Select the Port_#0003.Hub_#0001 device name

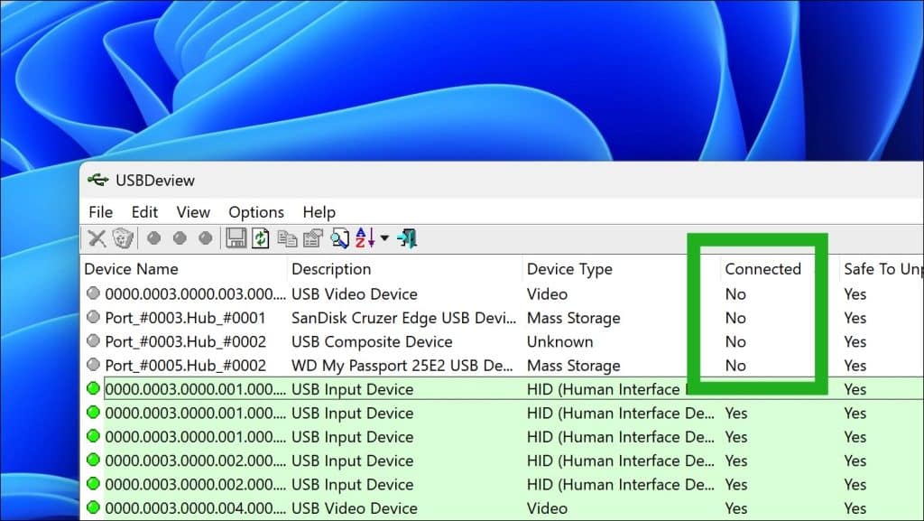[x=186, y=318]
